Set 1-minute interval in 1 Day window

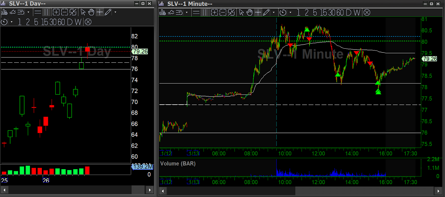(20, 22)
